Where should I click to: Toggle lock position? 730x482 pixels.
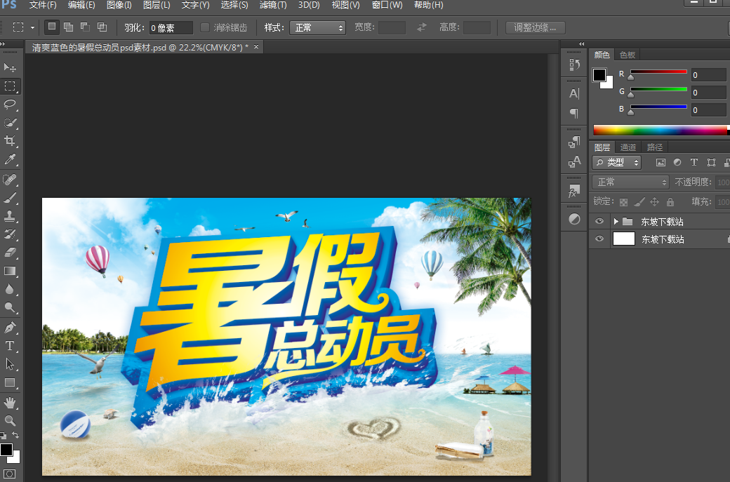pos(655,202)
